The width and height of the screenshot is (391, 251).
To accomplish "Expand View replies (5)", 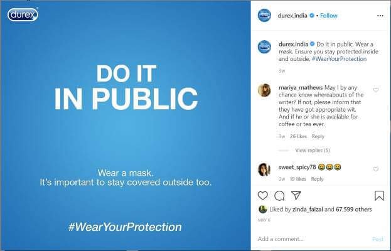I will [313, 150].
